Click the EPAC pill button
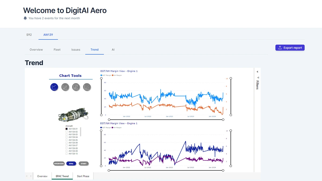This screenshot has width=322, height=181. point(71,164)
